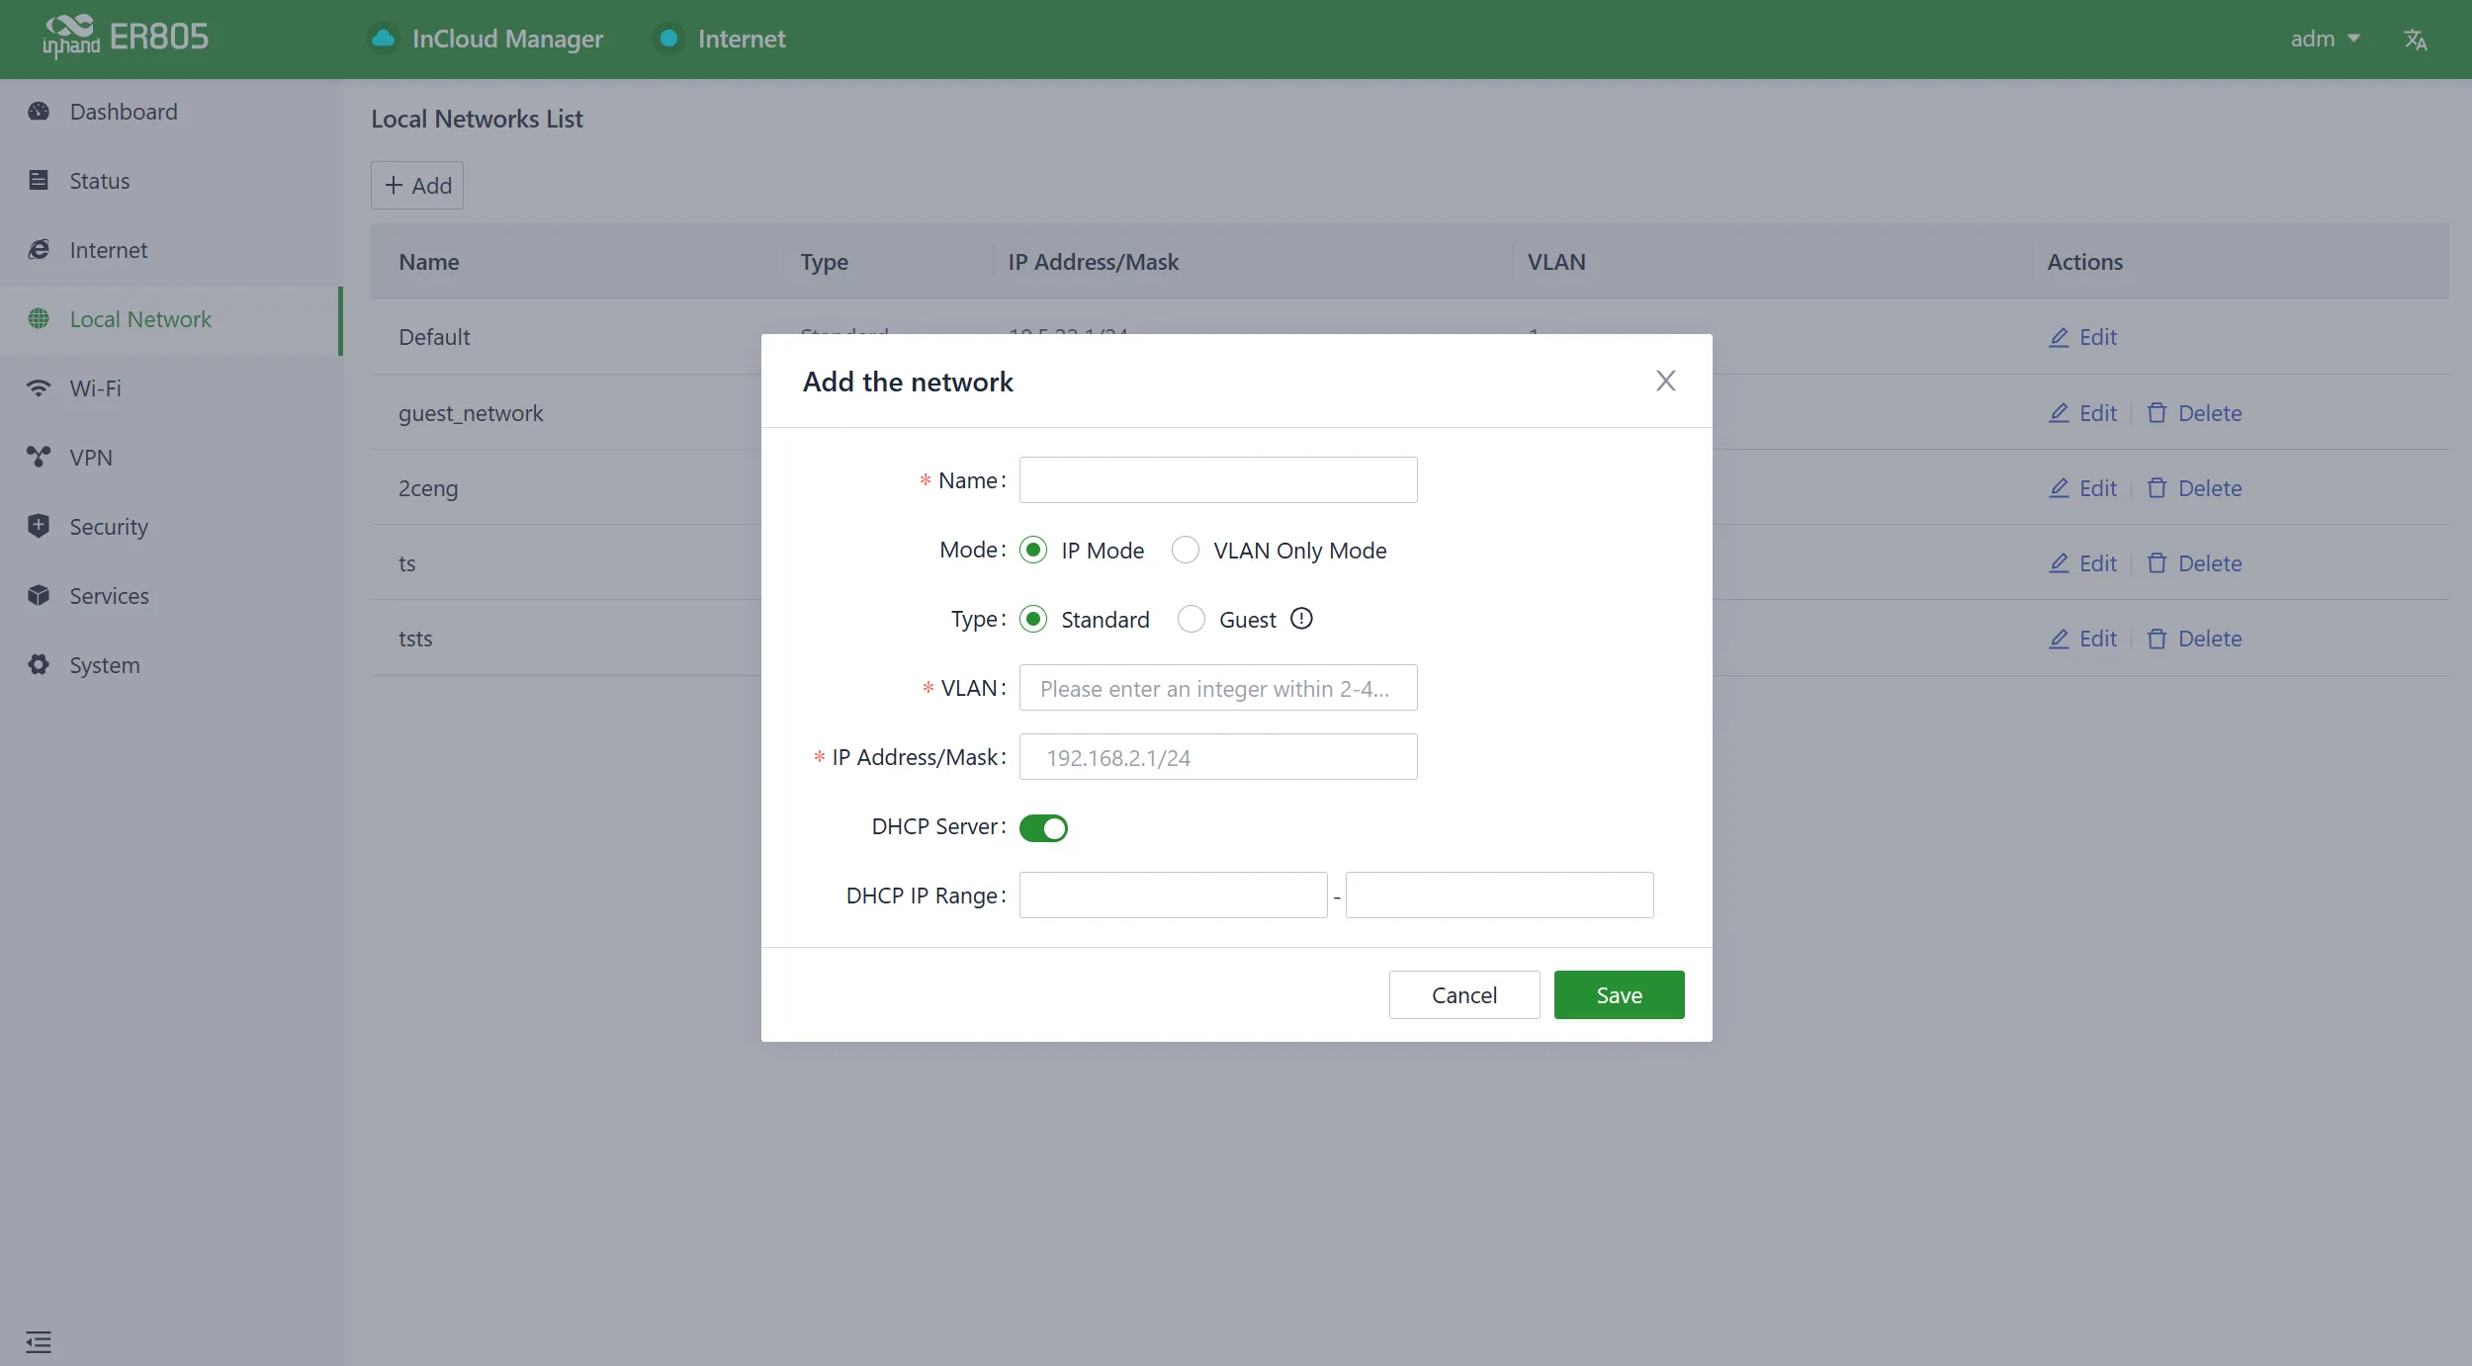Screen dimensions: 2472x1366
Task: Select VLAN Only Mode radio button
Action: 1186,550
